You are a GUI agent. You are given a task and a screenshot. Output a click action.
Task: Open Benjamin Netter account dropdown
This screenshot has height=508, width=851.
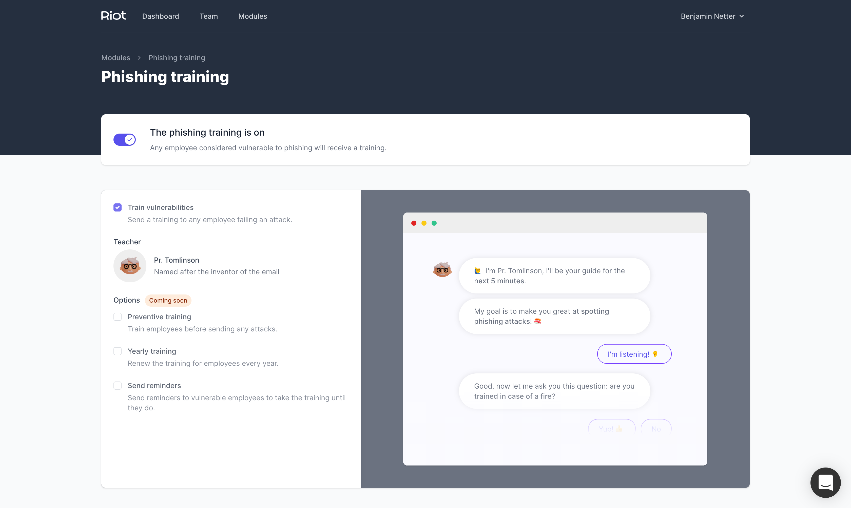(712, 16)
